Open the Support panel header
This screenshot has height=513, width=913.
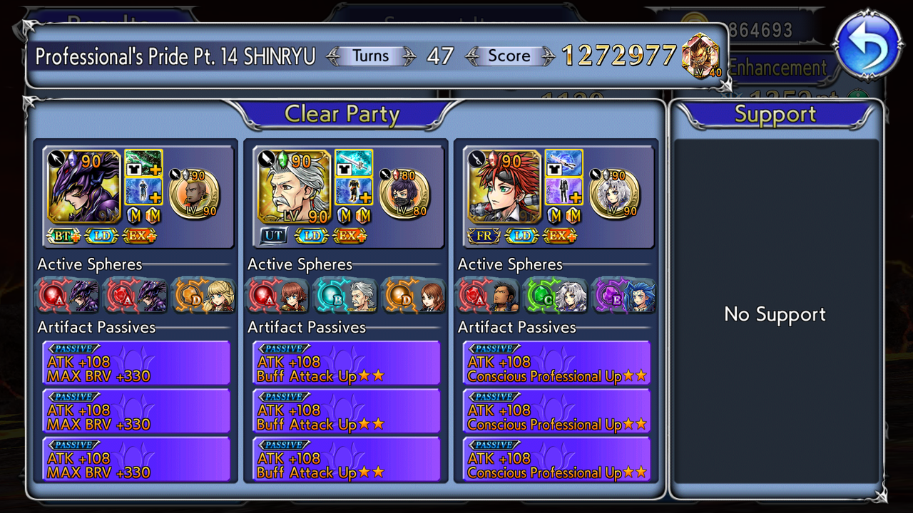pos(775,114)
